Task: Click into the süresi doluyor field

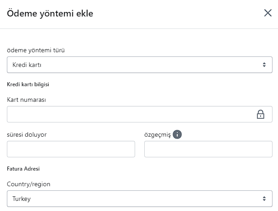Action: pos(71,149)
